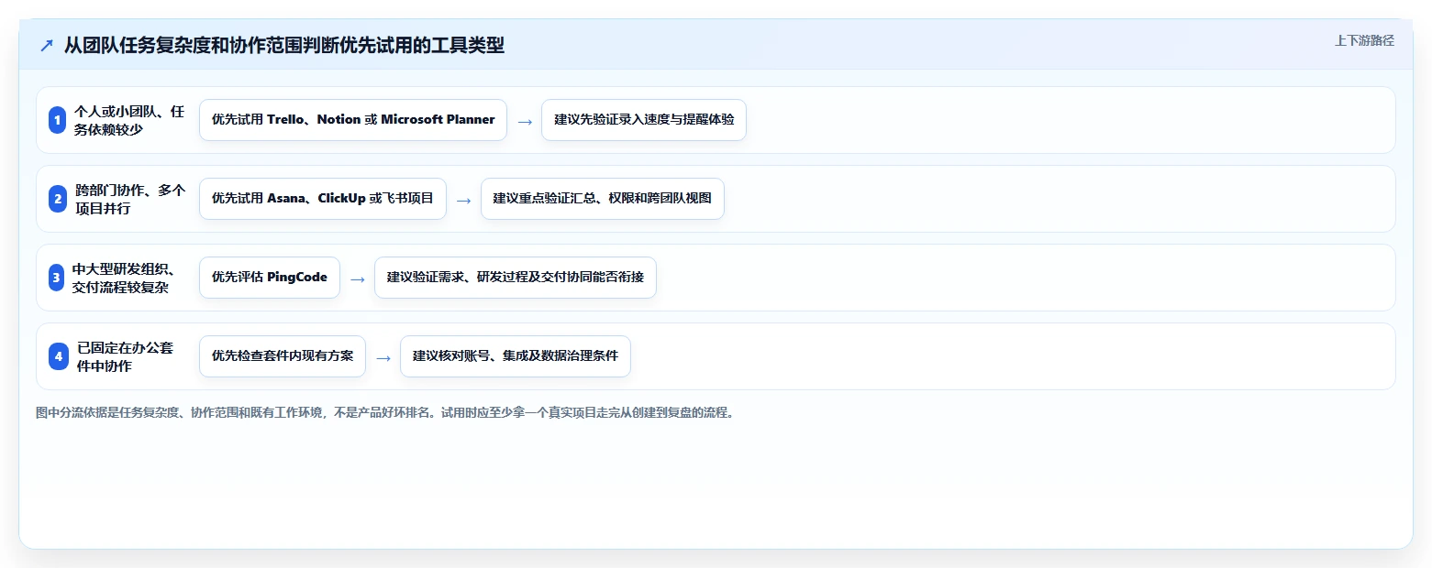Select the 建议核对账号、集成及数据治理条件 box

click(516, 356)
